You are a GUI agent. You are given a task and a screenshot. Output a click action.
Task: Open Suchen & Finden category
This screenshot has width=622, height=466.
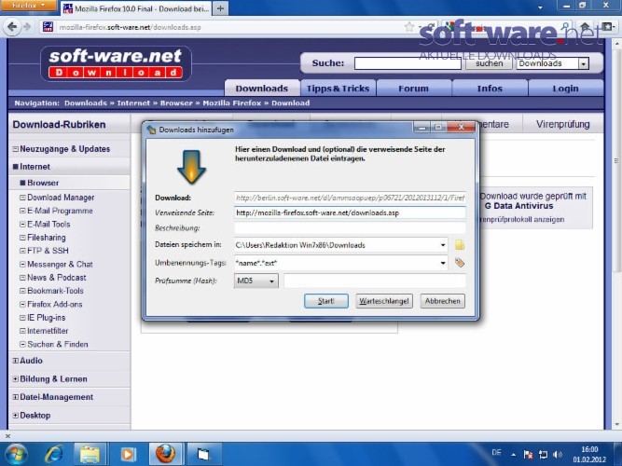(x=58, y=344)
